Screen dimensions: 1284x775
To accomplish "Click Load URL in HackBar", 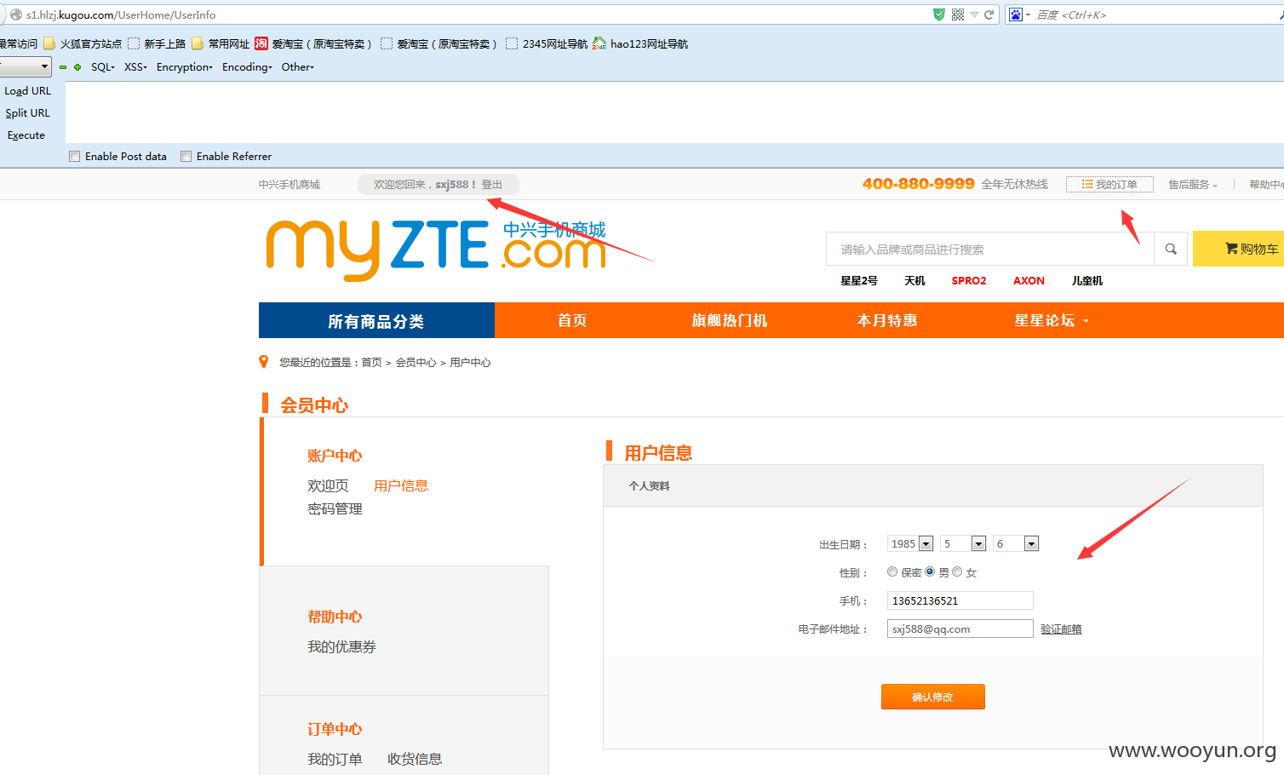I will pos(28,91).
